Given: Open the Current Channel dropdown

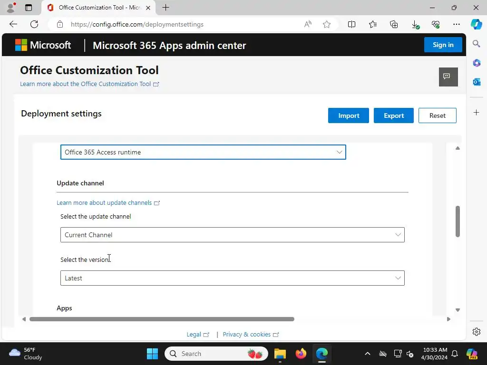Looking at the screenshot, I should (x=232, y=235).
